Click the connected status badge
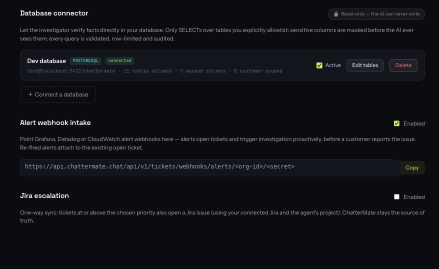Image resolution: width=439 pixels, height=269 pixels. [x=119, y=60]
